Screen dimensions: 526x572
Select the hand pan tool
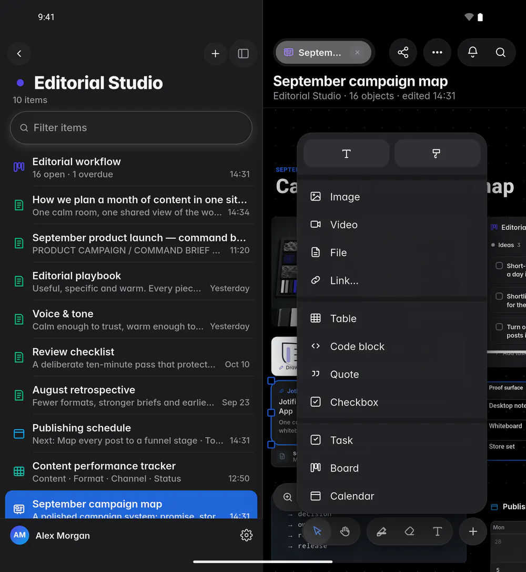coord(345,531)
